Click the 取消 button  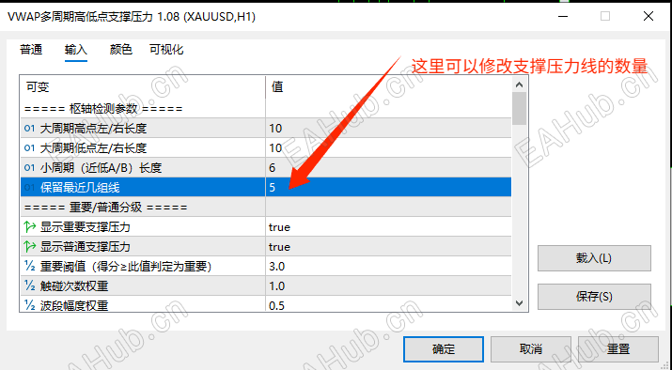[531, 349]
